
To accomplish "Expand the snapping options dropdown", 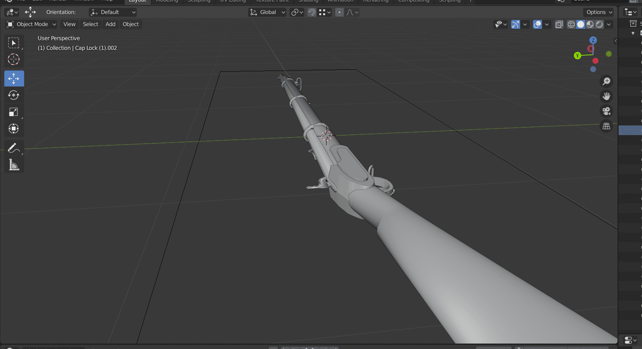I will pos(325,12).
